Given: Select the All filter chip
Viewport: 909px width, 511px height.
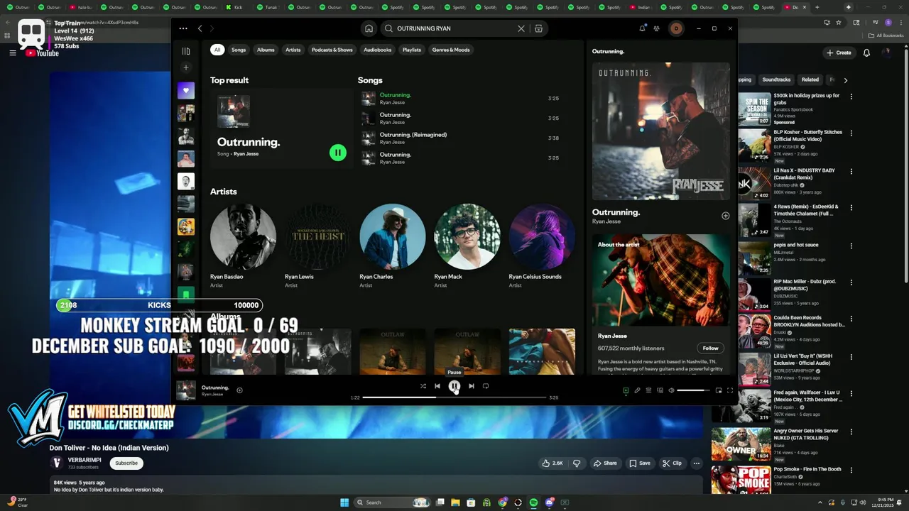Looking at the screenshot, I should tap(217, 50).
